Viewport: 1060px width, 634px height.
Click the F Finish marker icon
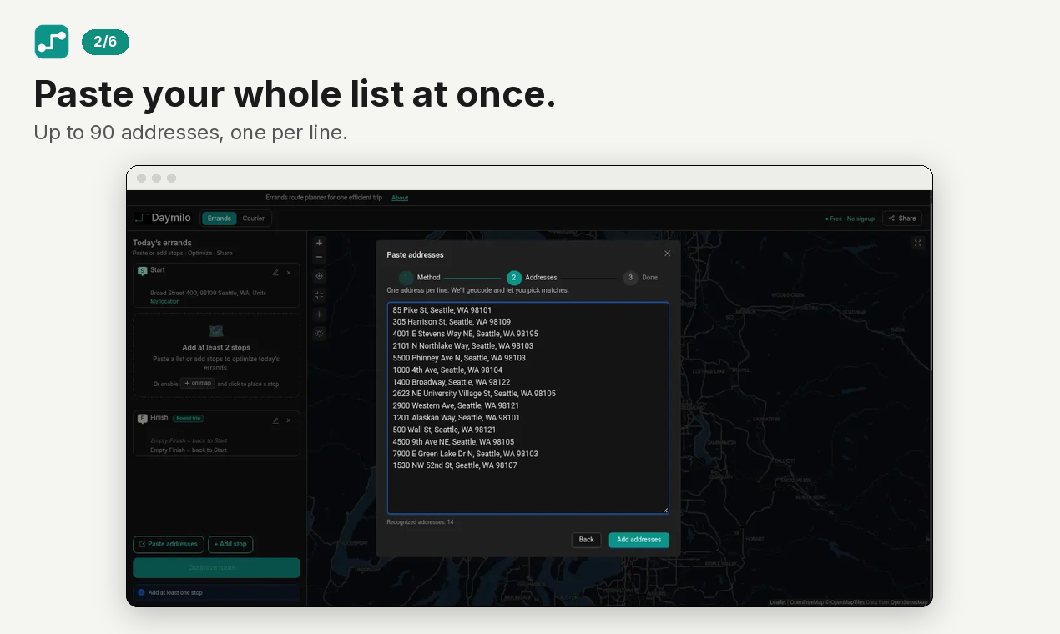143,419
